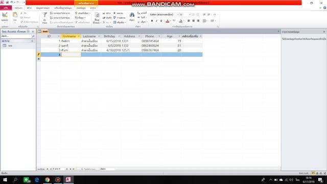Image resolution: width=327 pixels, height=184 pixels.
Task: Open Chrome from taskbar
Action: pyautogui.click(x=48, y=179)
